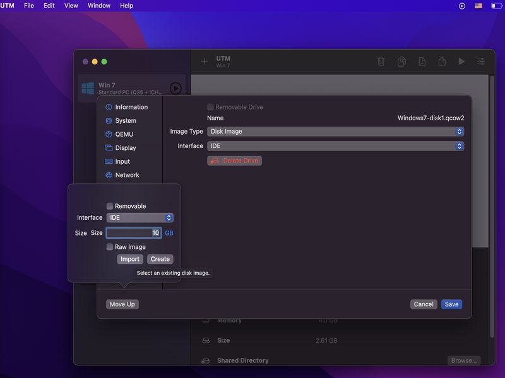Open the popover's Interface selector
This screenshot has height=378, width=505.
(x=140, y=217)
